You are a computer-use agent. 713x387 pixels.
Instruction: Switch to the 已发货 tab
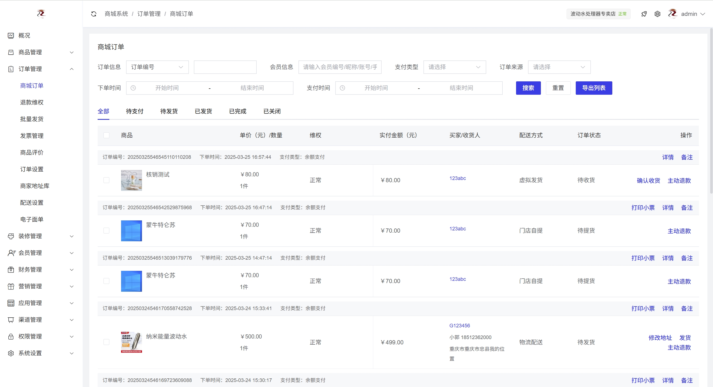(x=203, y=111)
